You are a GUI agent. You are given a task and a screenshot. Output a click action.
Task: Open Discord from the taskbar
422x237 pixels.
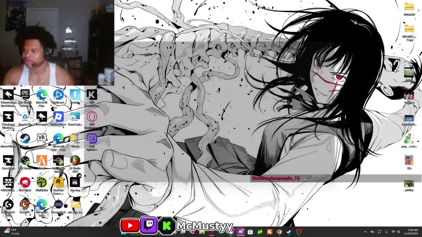(241, 232)
